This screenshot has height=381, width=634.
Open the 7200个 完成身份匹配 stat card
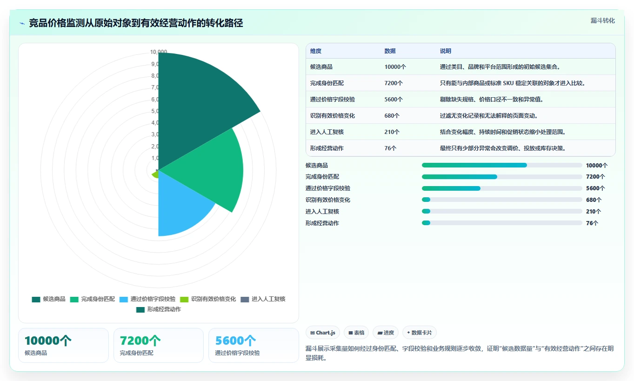tap(159, 346)
